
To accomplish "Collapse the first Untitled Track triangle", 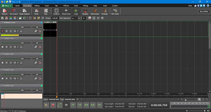I will click(x=2, y=23).
